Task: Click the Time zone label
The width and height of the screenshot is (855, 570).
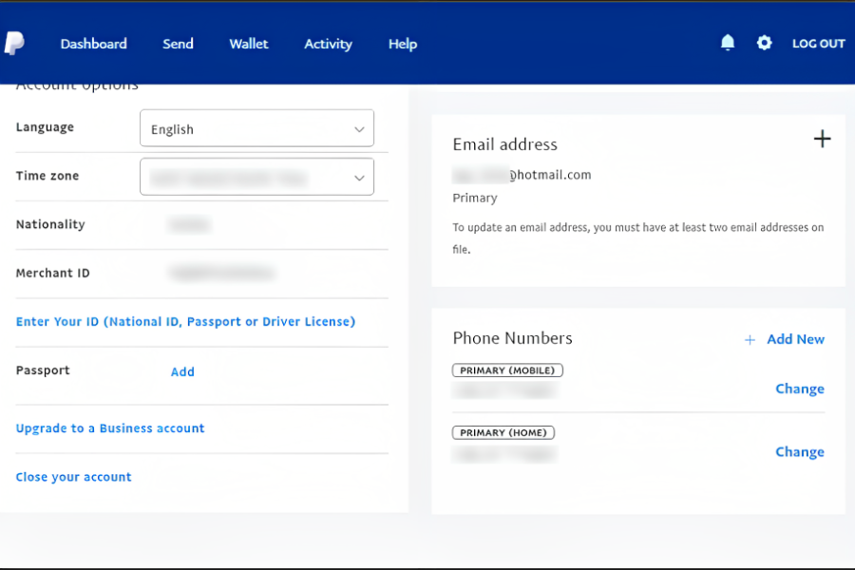Action: click(47, 176)
